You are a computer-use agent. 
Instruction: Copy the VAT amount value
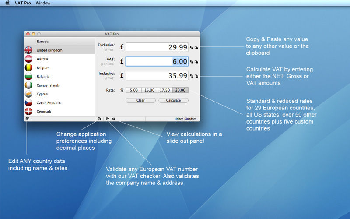pyautogui.click(x=192, y=62)
